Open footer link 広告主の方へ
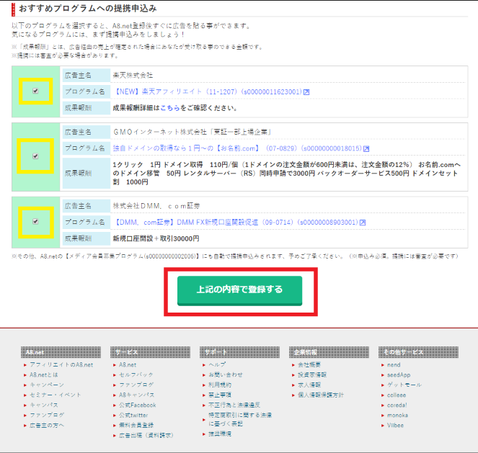Screen dimensions: 478x453 click(x=47, y=426)
